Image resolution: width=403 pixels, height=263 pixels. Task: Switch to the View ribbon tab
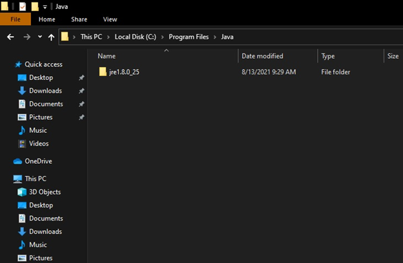(110, 19)
